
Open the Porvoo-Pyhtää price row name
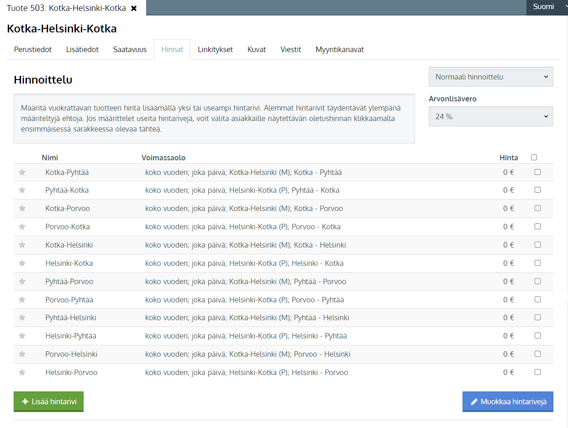(x=69, y=300)
